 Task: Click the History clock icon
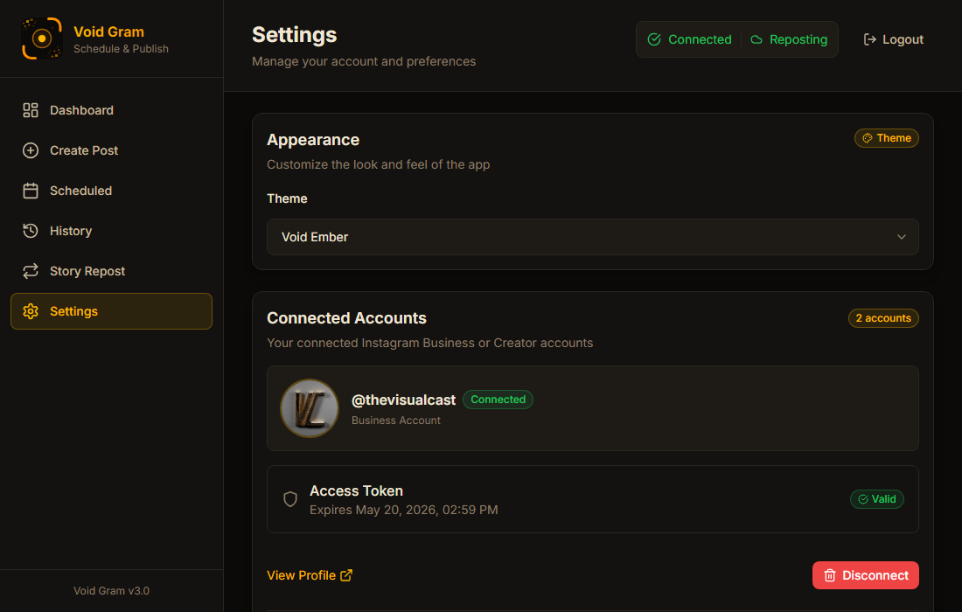point(30,231)
